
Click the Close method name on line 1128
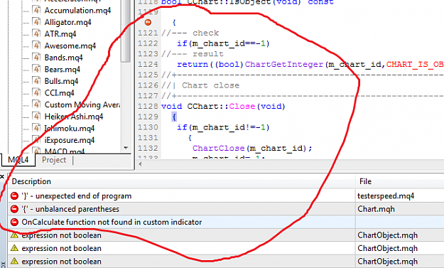242,106
